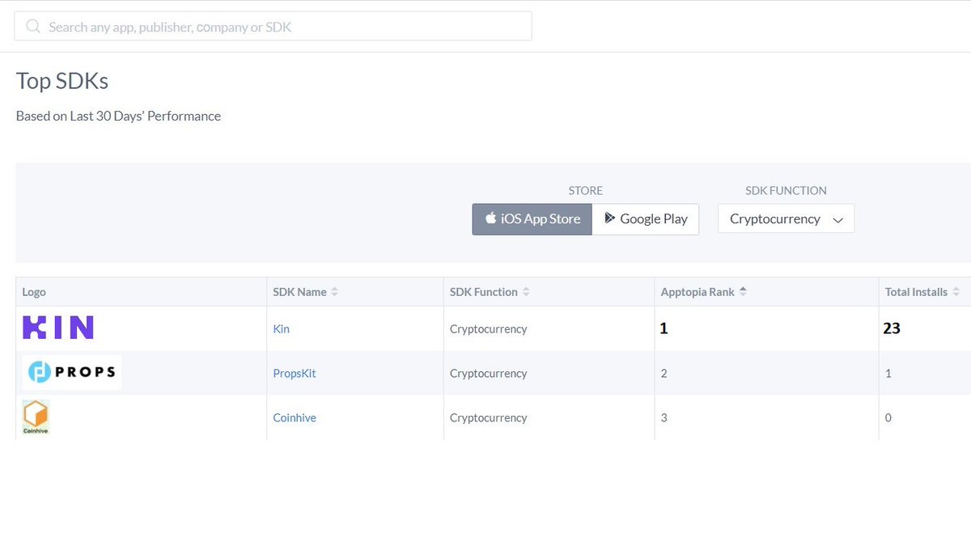This screenshot has width=971, height=546.
Task: Open the PropsKit SDK link
Action: pyautogui.click(x=295, y=374)
